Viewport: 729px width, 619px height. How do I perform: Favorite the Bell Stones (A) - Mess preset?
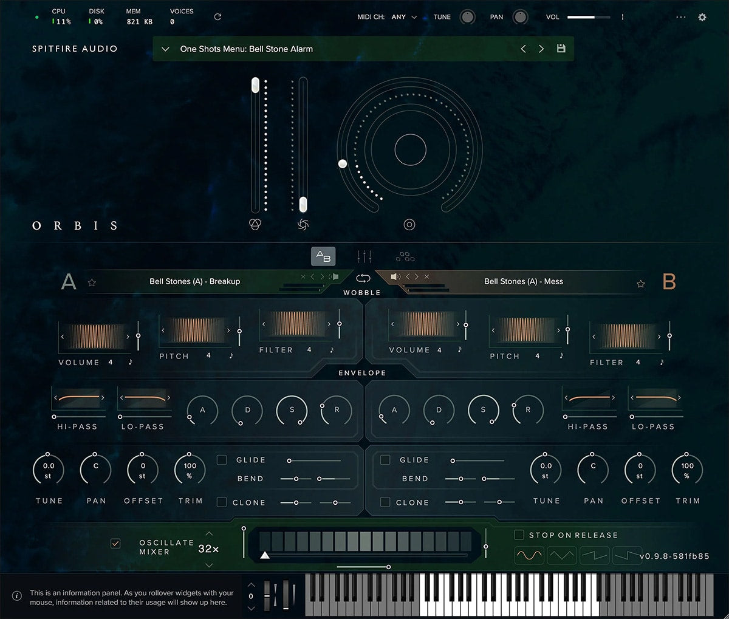click(640, 282)
